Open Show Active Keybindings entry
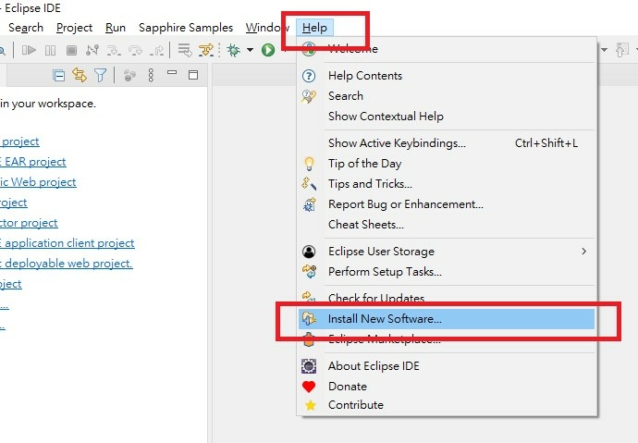Screen dimensions: 638x443 (447, 143)
